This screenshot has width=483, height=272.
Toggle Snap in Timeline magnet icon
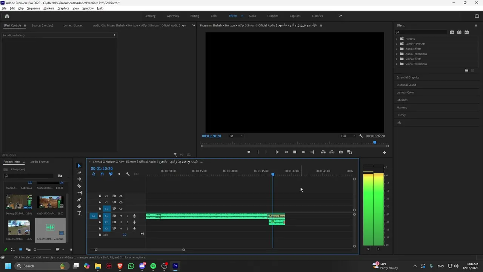(x=102, y=174)
